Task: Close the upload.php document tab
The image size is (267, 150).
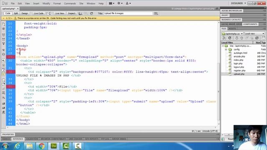Action: click(18, 8)
